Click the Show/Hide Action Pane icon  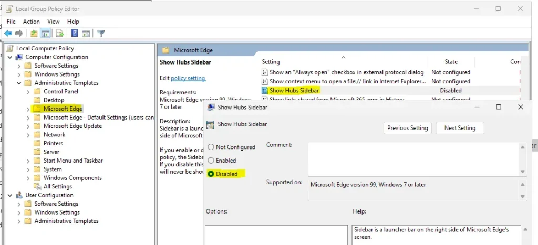coord(87,34)
